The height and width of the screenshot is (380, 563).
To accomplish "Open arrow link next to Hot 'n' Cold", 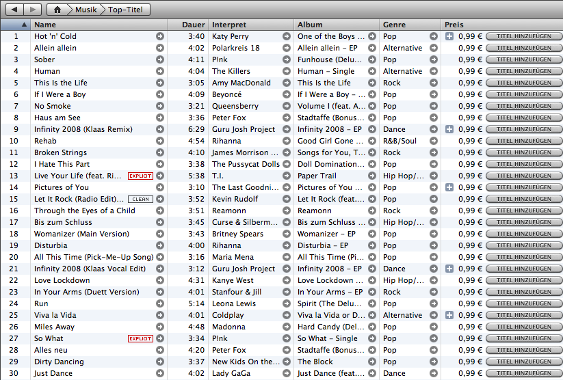I will click(x=160, y=36).
